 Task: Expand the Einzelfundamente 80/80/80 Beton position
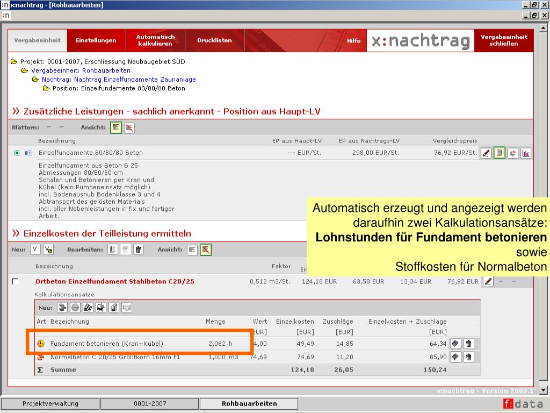pos(29,153)
